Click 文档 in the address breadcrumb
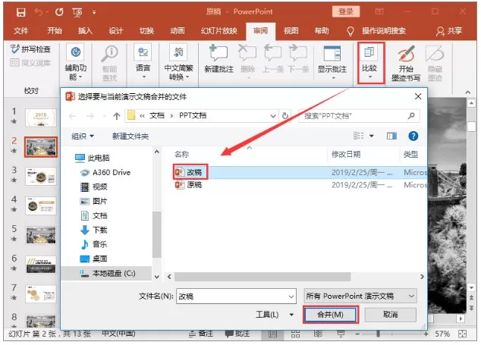 pos(157,115)
